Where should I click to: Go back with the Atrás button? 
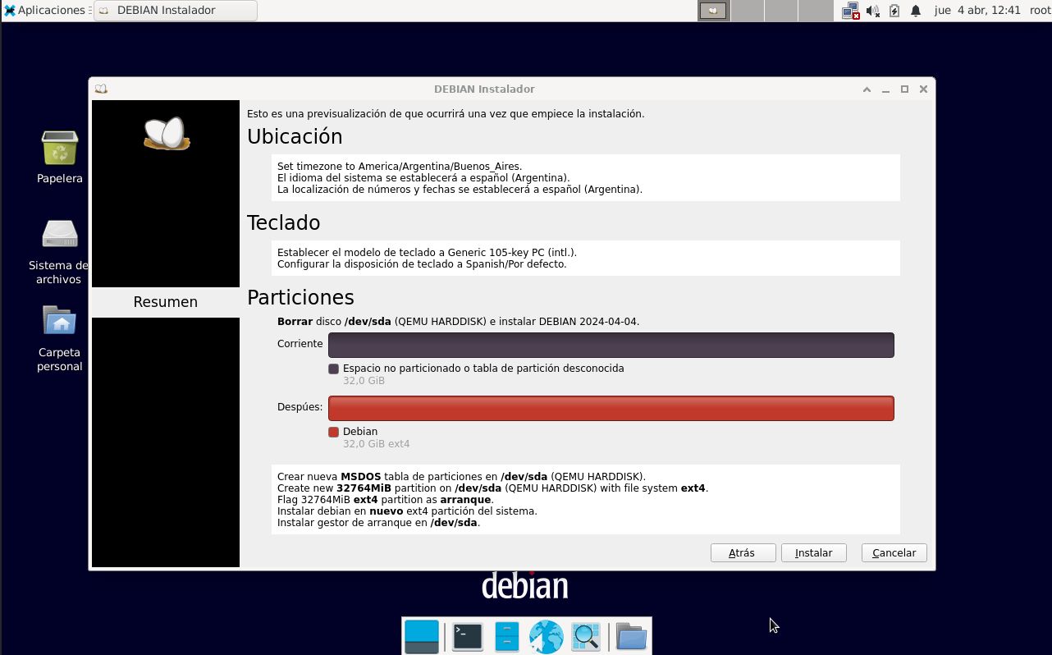click(x=743, y=553)
